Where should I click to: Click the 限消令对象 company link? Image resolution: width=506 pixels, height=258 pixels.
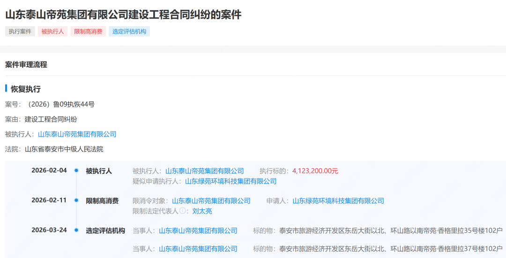[x=211, y=201]
